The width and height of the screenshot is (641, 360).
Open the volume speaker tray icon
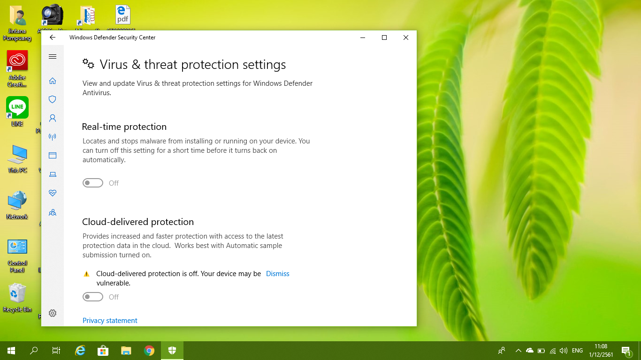click(x=564, y=351)
